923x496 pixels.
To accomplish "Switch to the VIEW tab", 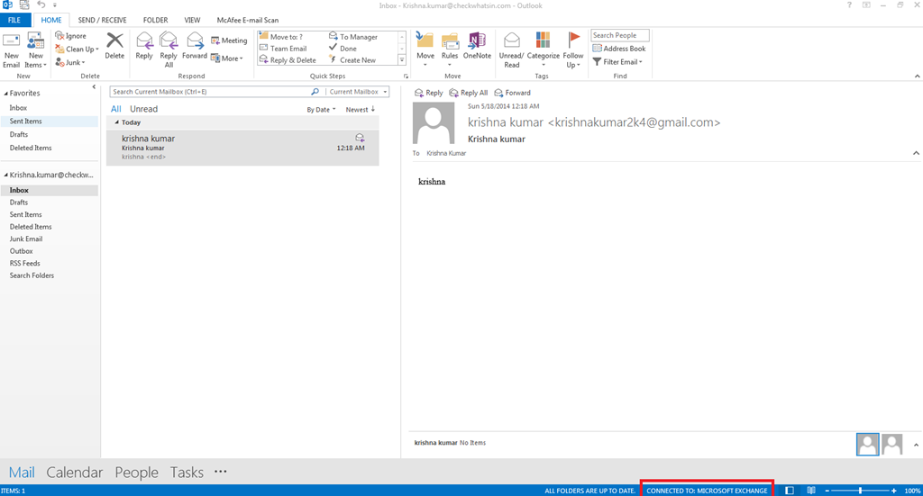I will (x=192, y=20).
